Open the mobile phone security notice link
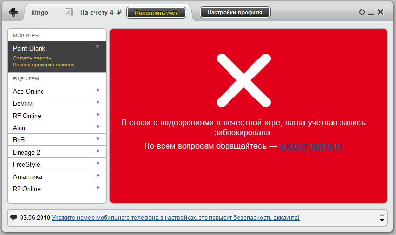Screen dimensions: 396x235 [175, 217]
